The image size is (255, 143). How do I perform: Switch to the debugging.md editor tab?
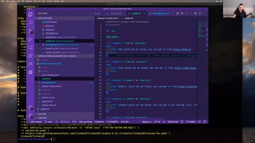click(159, 14)
